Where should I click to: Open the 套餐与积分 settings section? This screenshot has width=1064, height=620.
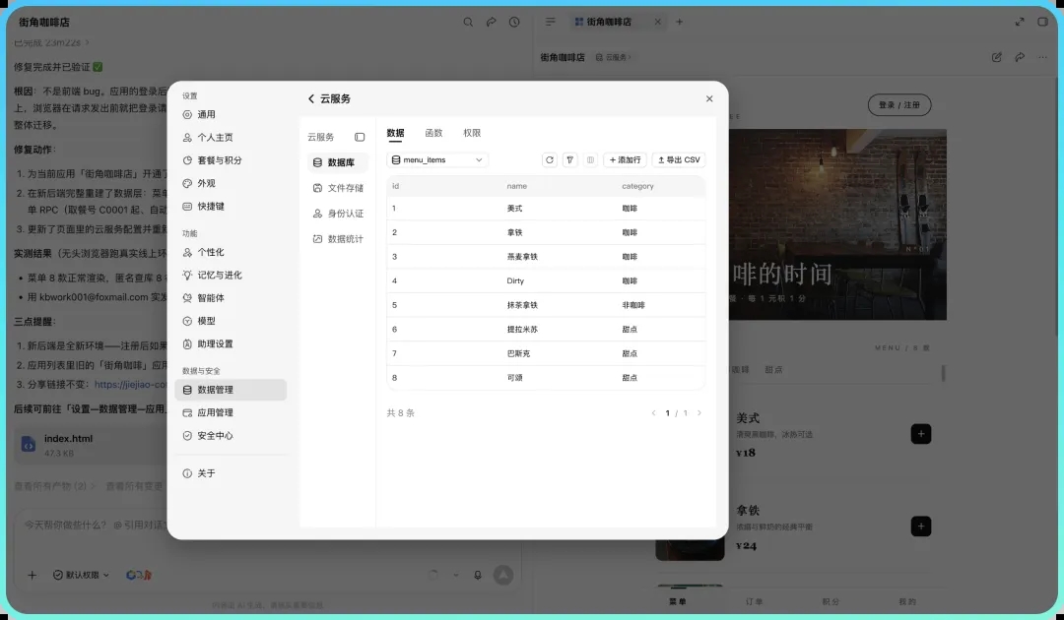pos(231,160)
